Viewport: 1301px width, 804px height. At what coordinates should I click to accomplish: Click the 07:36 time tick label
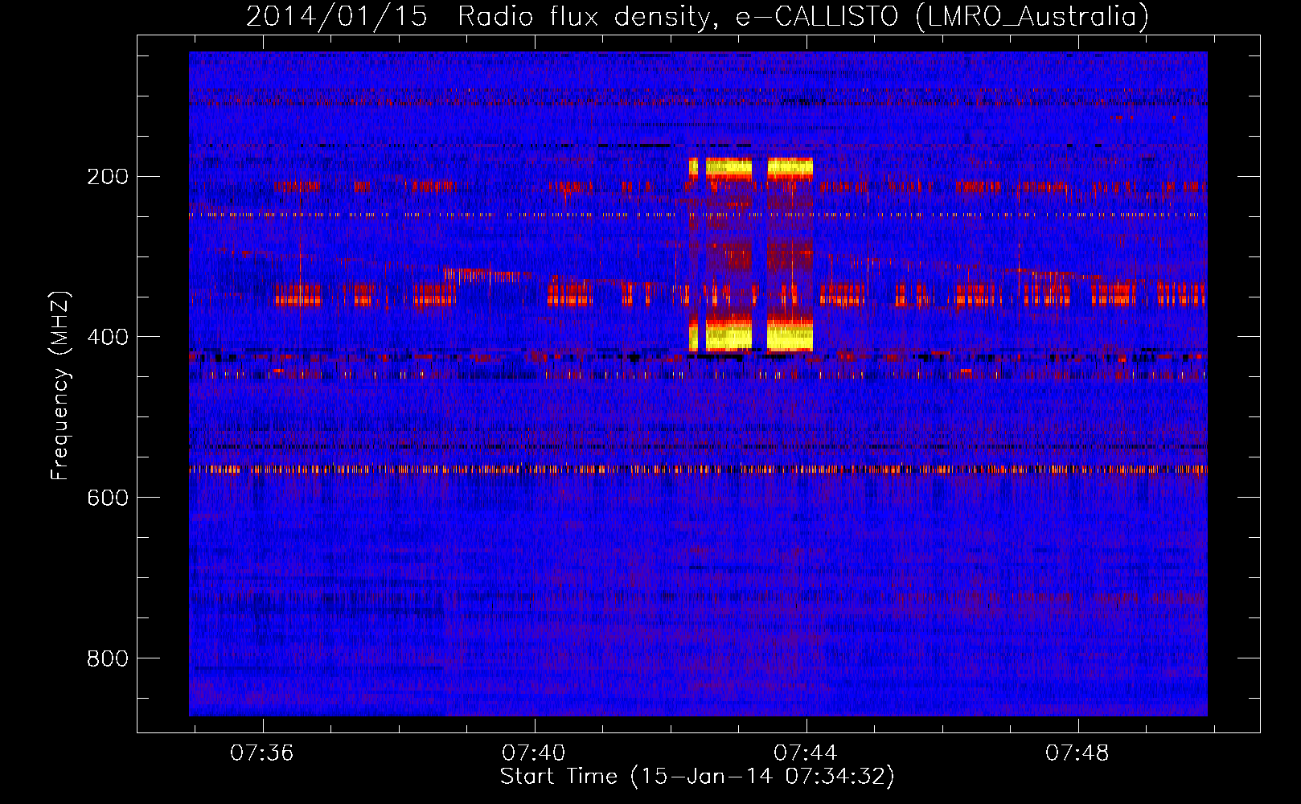click(262, 753)
